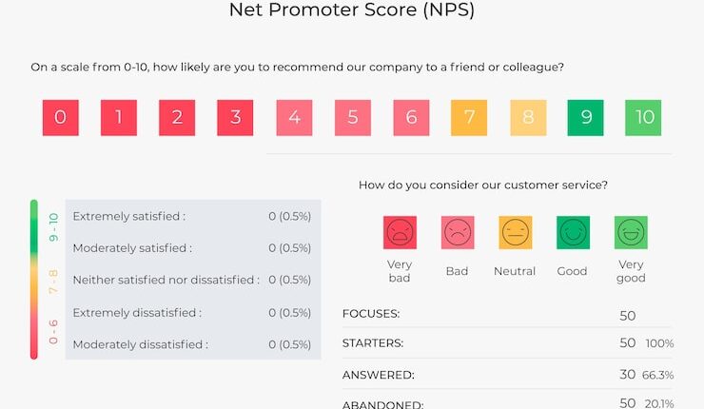Pick the Good smiling face icon
The image size is (704, 409).
pos(573,232)
